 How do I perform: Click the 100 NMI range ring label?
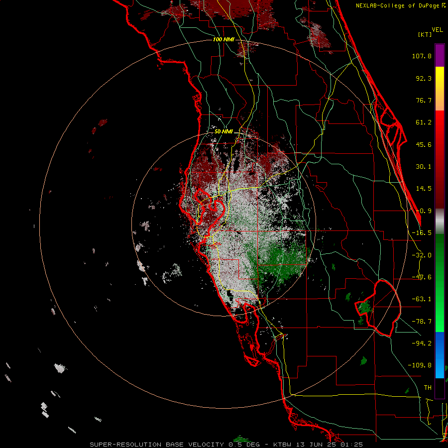pos(224,39)
